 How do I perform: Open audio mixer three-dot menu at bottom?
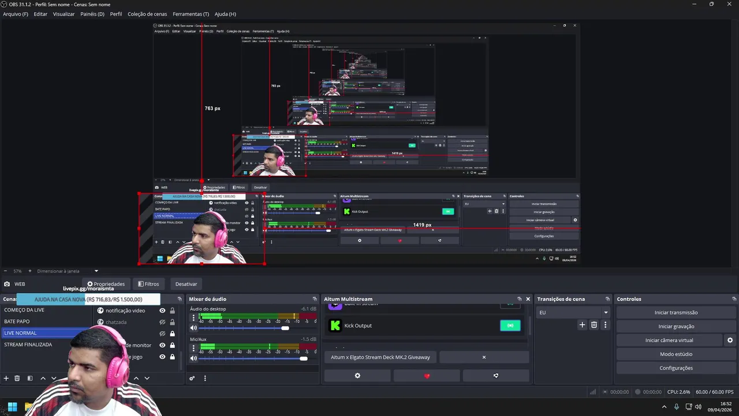tap(205, 378)
